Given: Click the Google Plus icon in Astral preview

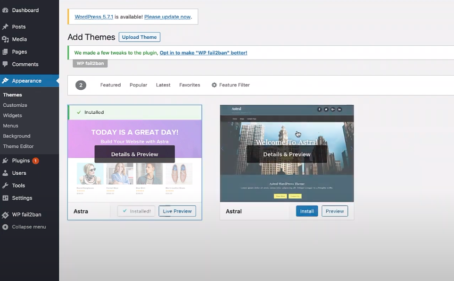Looking at the screenshot, I should (x=333, y=109).
